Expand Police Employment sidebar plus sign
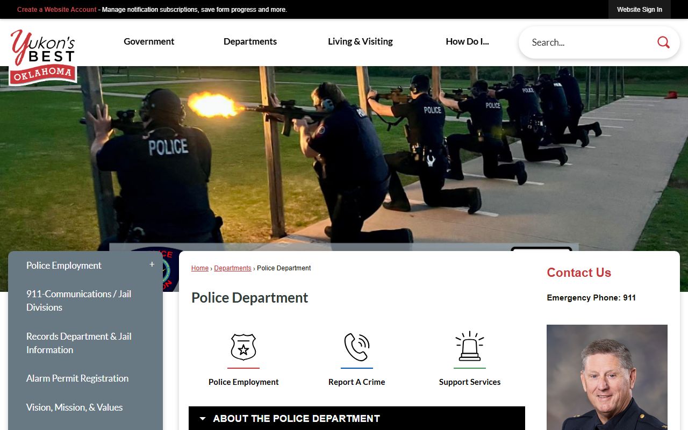Viewport: 688px width, 430px height. click(x=152, y=264)
